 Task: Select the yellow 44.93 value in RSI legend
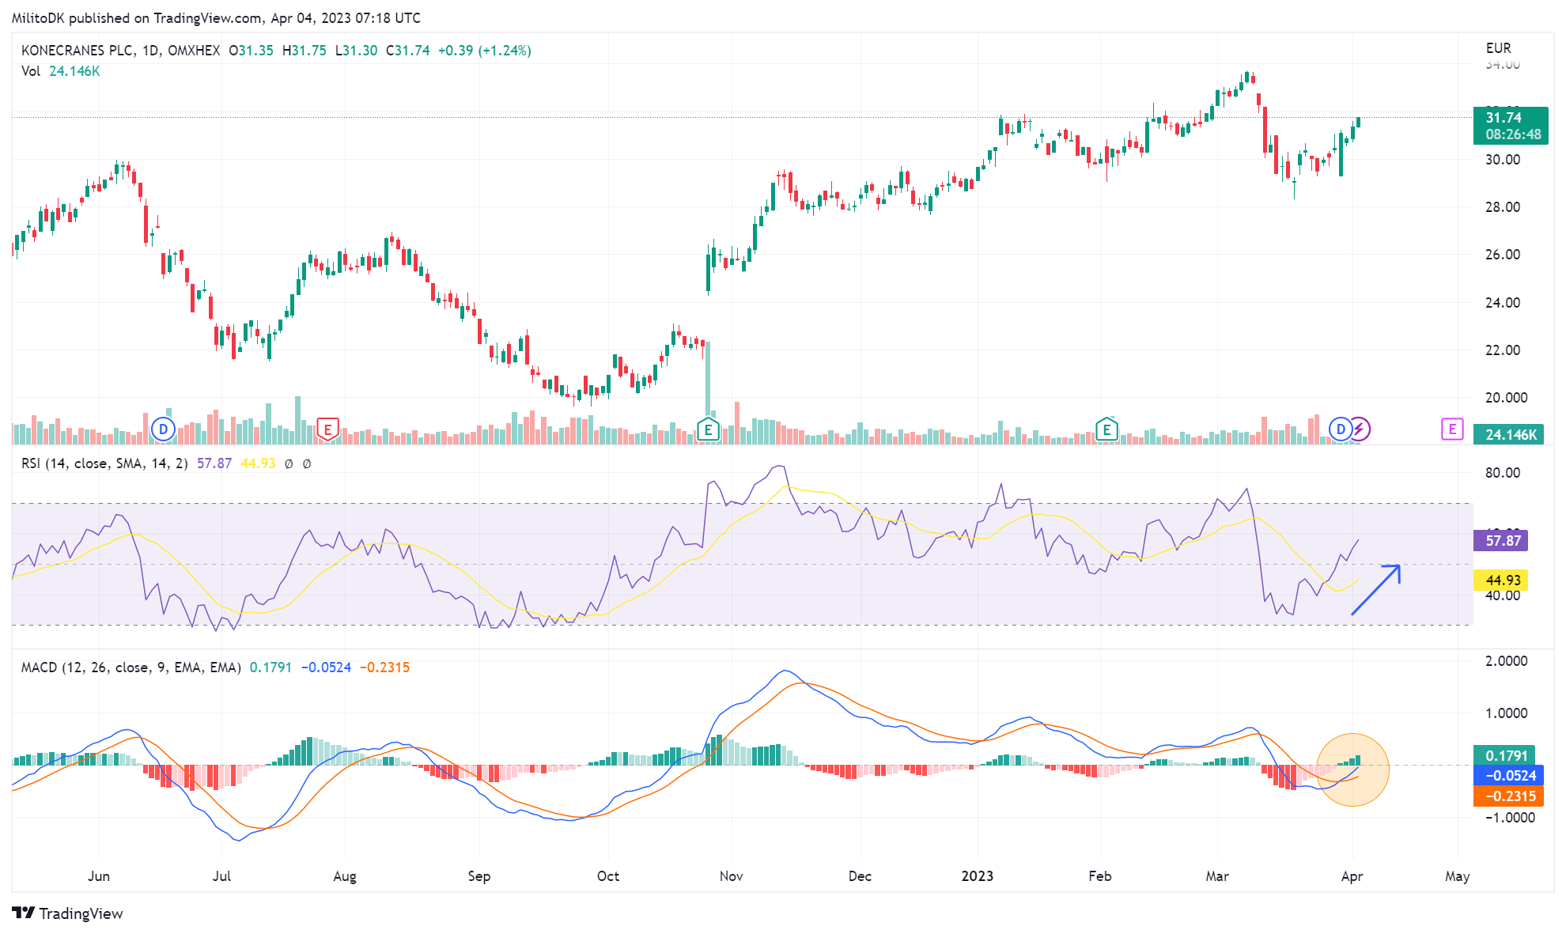click(x=258, y=463)
